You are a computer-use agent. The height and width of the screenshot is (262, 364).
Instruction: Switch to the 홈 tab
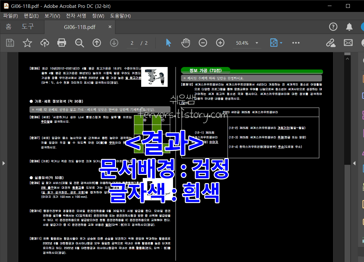(8, 27)
